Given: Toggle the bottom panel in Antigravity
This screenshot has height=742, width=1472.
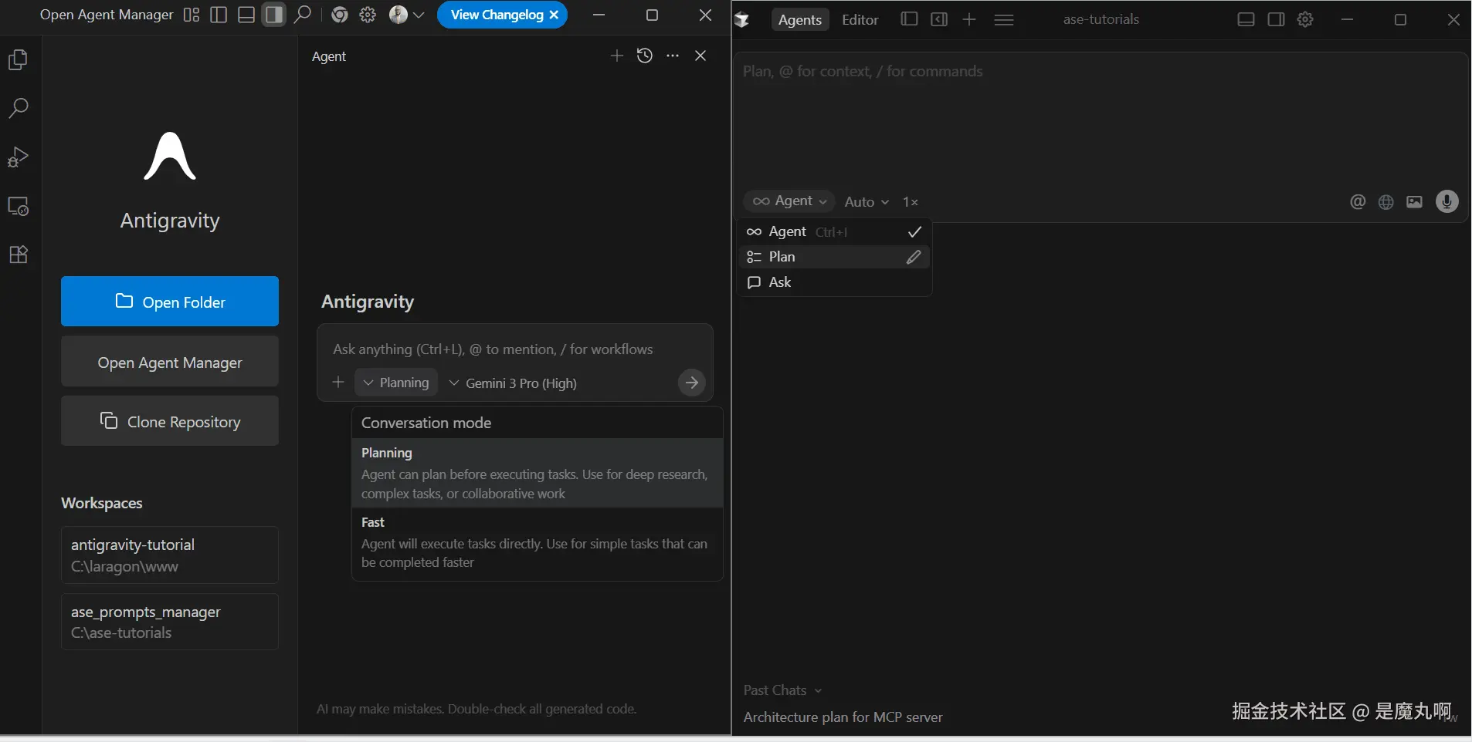Looking at the screenshot, I should point(246,15).
